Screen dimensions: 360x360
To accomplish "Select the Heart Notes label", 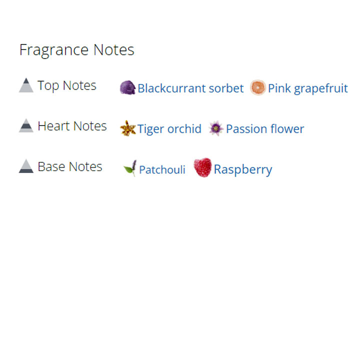I will pos(72,126).
